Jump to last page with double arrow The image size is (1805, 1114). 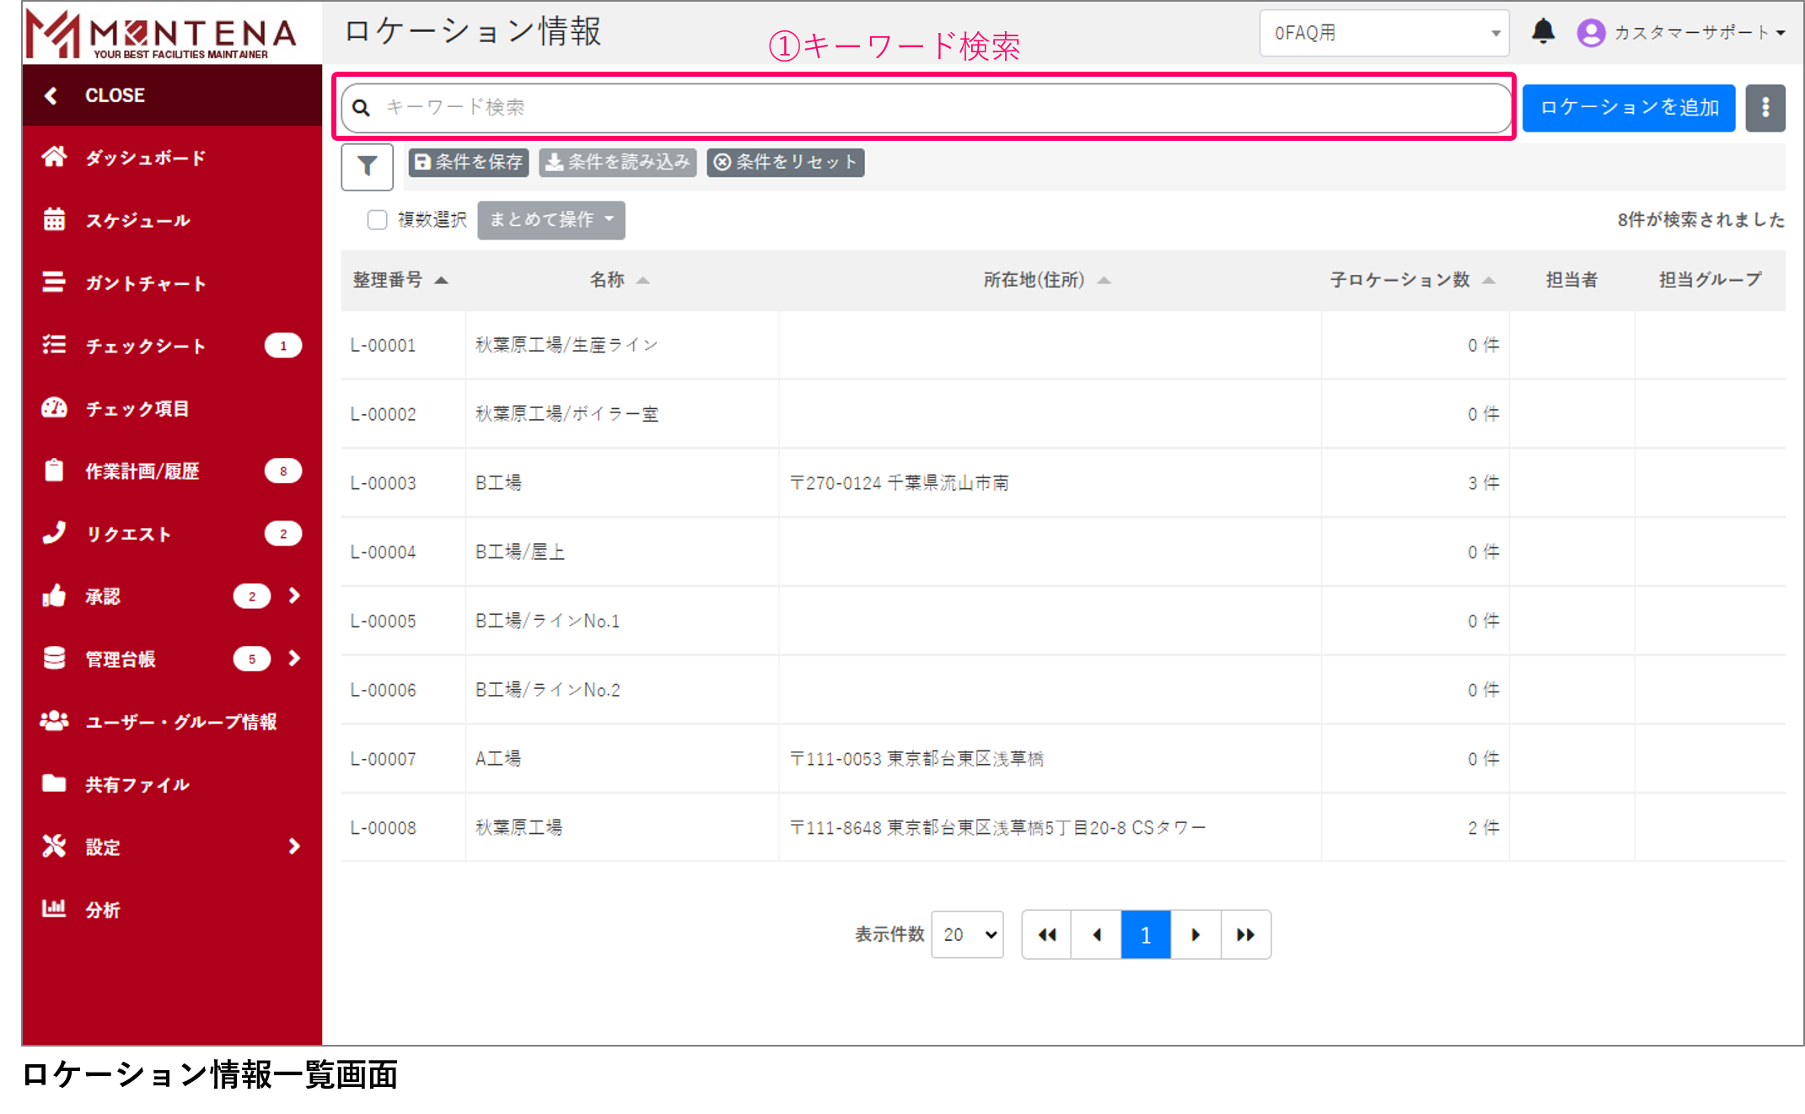click(x=1245, y=934)
